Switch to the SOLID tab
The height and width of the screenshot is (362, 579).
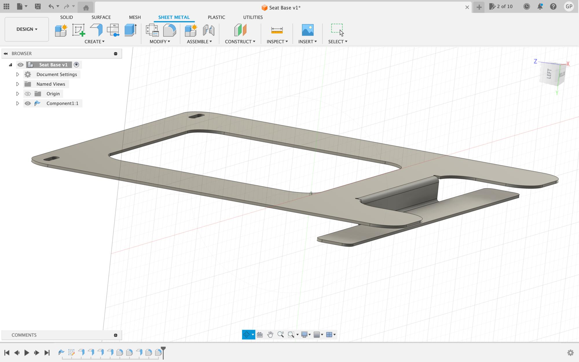pos(67,17)
